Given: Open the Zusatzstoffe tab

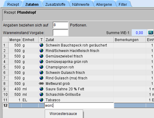Looking at the screenshot, I should pos(55,5).
